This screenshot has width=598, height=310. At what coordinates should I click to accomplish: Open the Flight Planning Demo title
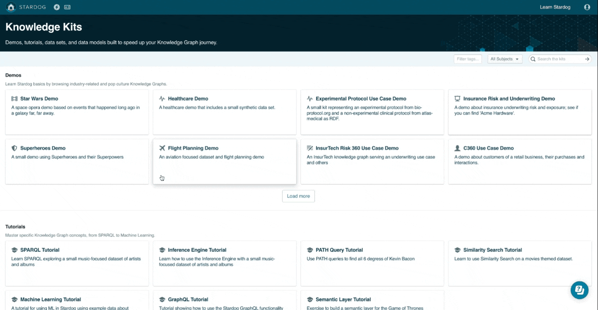click(193, 148)
